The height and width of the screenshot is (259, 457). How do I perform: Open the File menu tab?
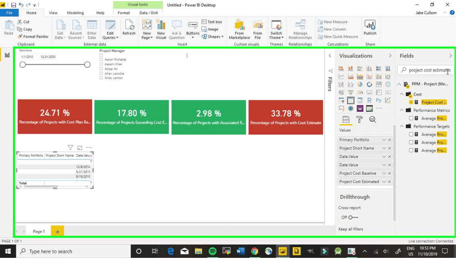point(10,13)
